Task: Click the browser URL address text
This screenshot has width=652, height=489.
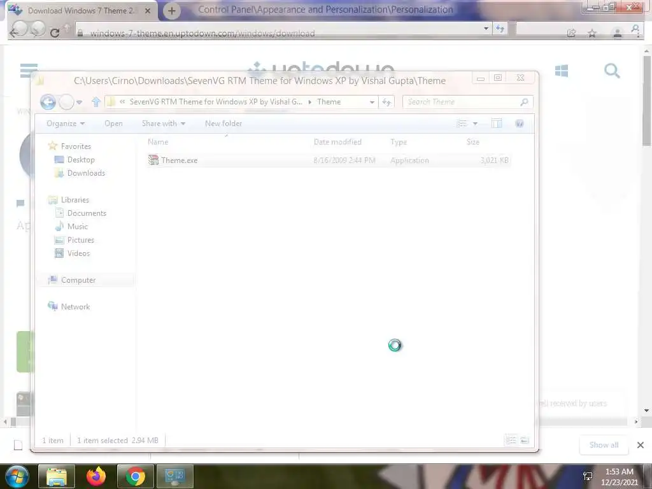Action: (202, 33)
